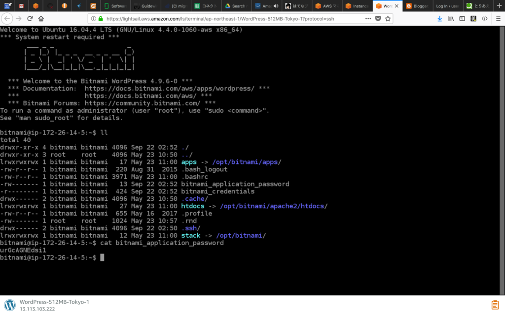Image resolution: width=505 pixels, height=315 pixels.
Task: Open a new browser tab
Action: click(499, 6)
